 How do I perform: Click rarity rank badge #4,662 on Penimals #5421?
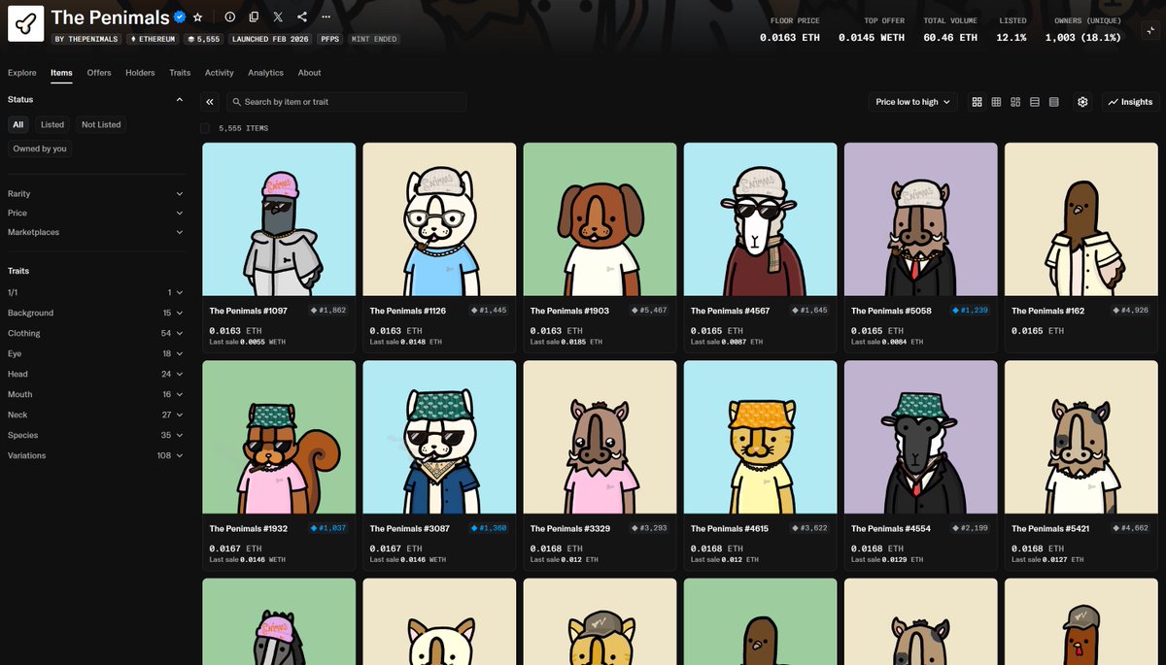coord(1129,528)
